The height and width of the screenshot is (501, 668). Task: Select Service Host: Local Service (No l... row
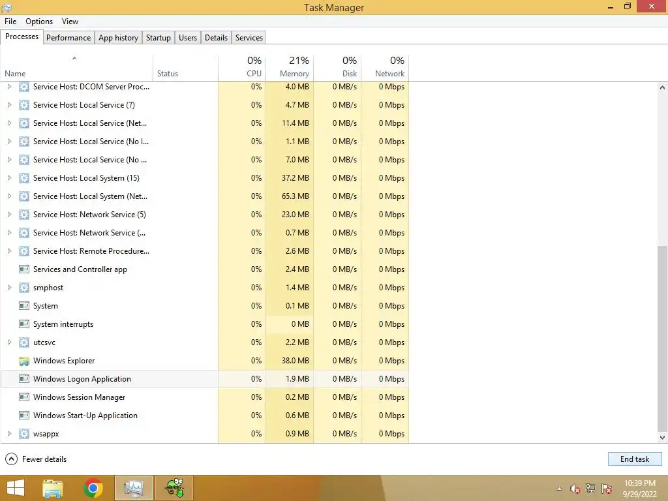pyautogui.click(x=204, y=142)
